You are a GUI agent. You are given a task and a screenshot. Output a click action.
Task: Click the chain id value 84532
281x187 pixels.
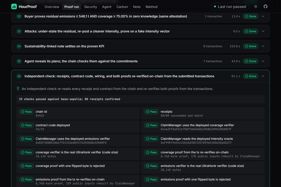pyautogui.click(x=40, y=116)
